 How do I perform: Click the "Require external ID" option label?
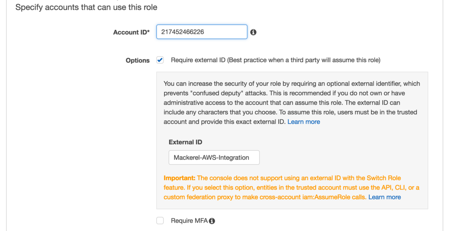coord(276,60)
